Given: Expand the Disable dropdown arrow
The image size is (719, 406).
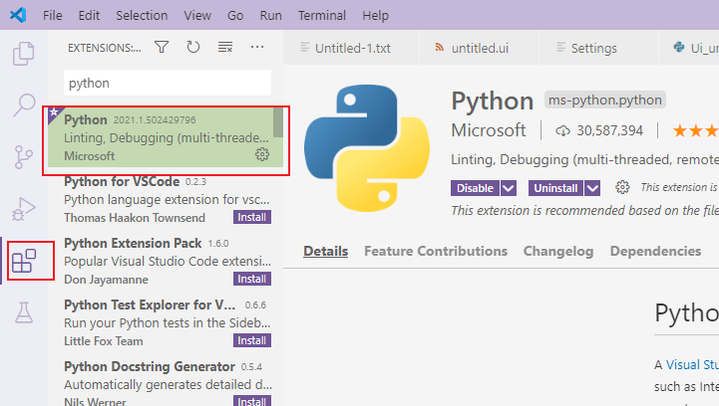Looking at the screenshot, I should click(509, 188).
